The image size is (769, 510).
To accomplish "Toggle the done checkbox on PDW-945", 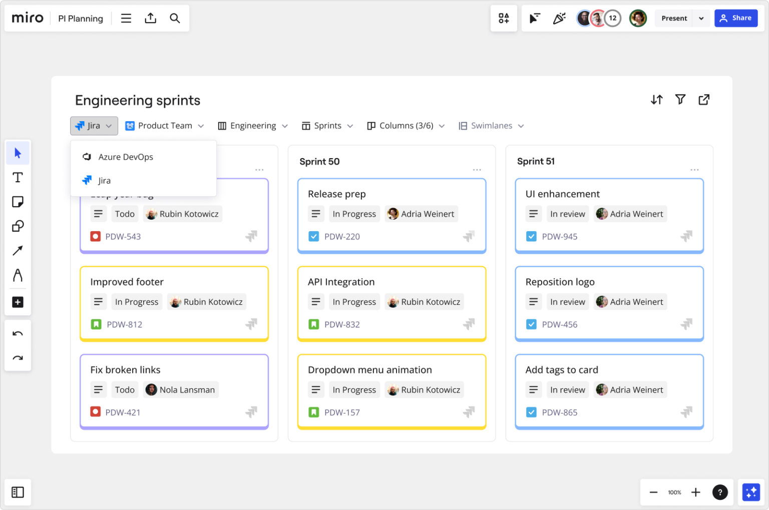I will (531, 236).
